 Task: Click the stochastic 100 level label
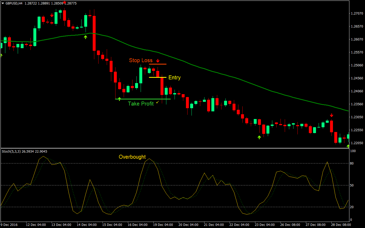(x=353, y=151)
